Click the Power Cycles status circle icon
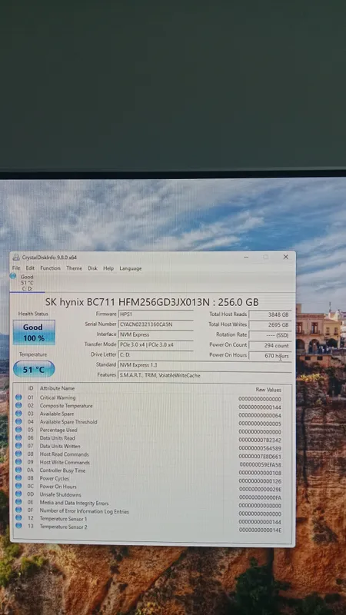Viewport: 346px width, 615px height. 18,478
